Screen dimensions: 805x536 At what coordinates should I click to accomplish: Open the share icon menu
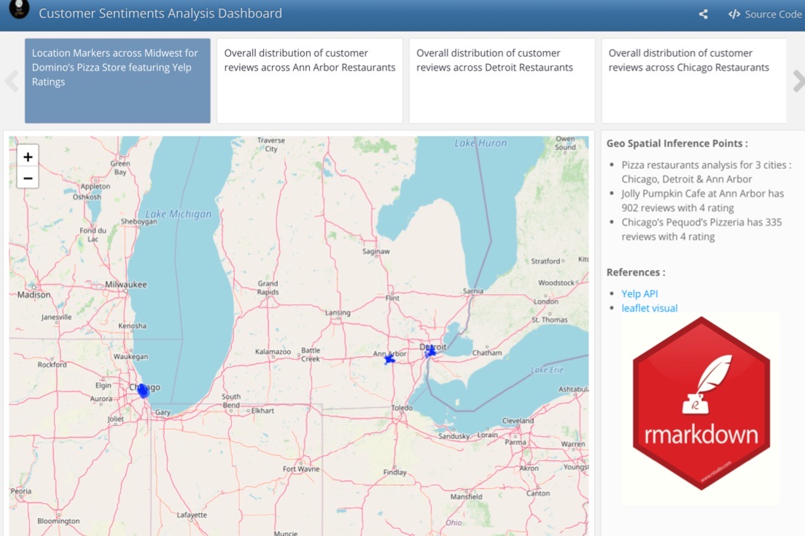click(x=703, y=15)
